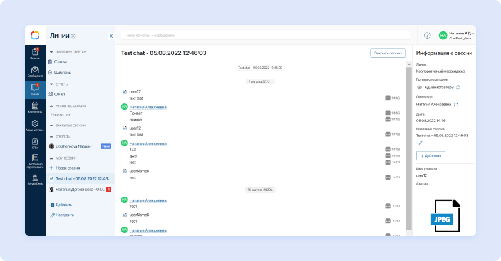Click the pencil icon to edit session name
The width and height of the screenshot is (501, 261).
[x=421, y=143]
